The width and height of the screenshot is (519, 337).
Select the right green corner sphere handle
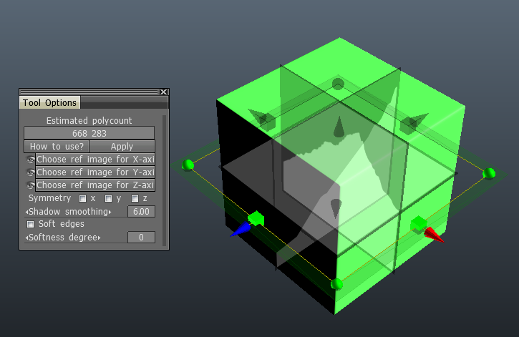coord(489,173)
